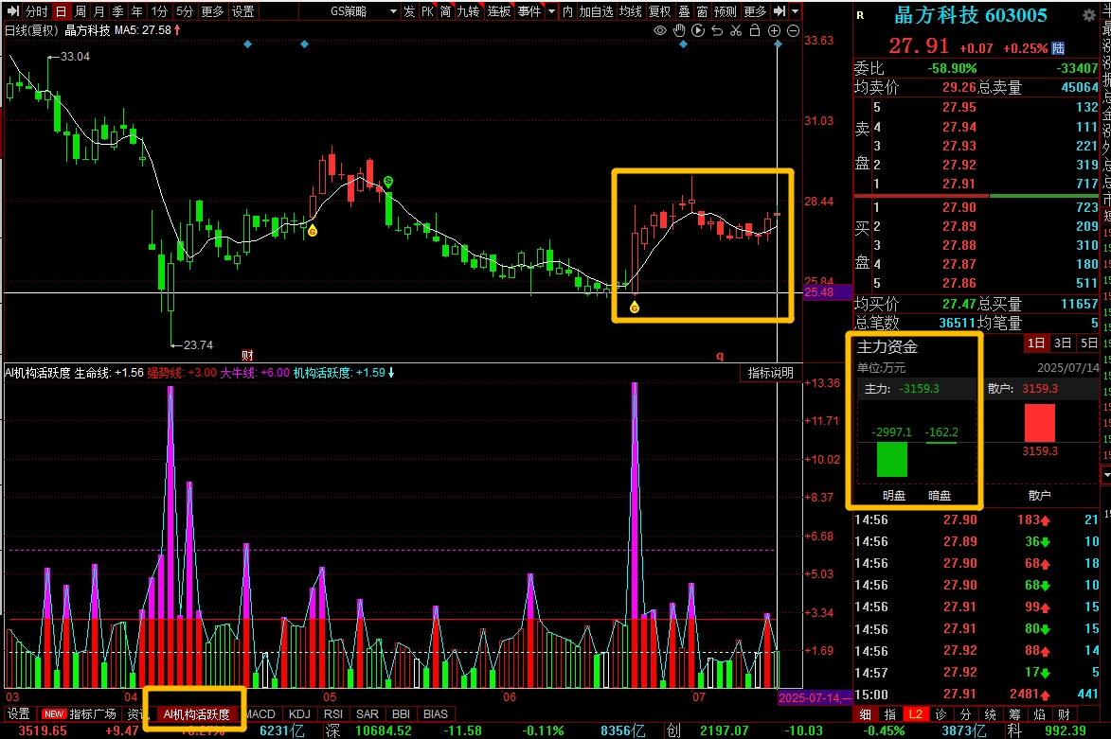Select the hand pan tool icon

pyautogui.click(x=679, y=30)
